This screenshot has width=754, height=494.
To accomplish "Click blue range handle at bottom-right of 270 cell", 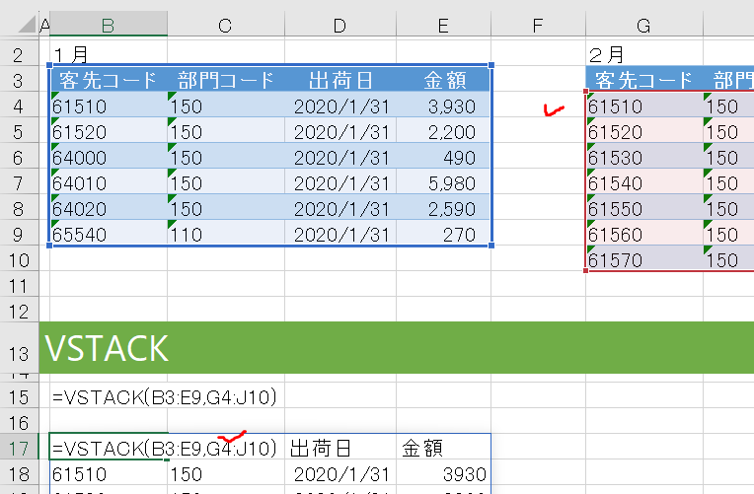I will 490,246.
